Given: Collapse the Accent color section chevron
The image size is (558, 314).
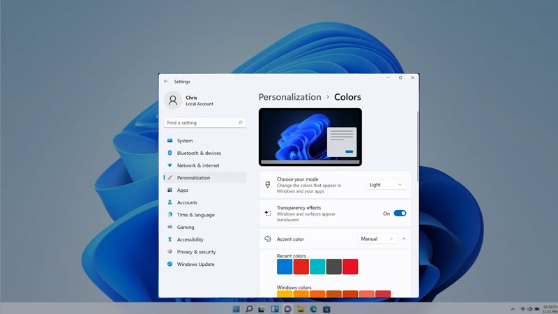Looking at the screenshot, I should coord(404,239).
